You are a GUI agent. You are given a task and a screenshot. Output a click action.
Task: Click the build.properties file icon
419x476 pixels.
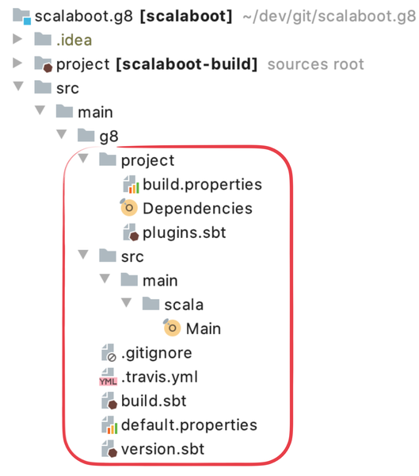click(131, 185)
